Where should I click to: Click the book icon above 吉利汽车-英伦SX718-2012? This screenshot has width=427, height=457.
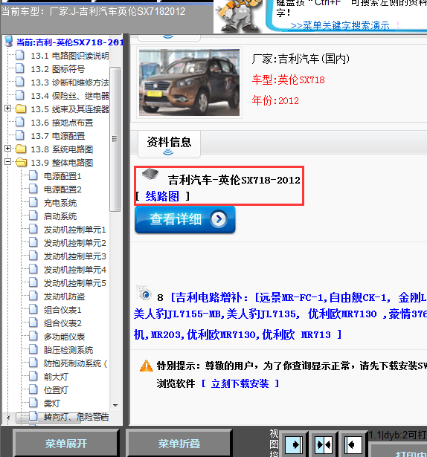[150, 174]
